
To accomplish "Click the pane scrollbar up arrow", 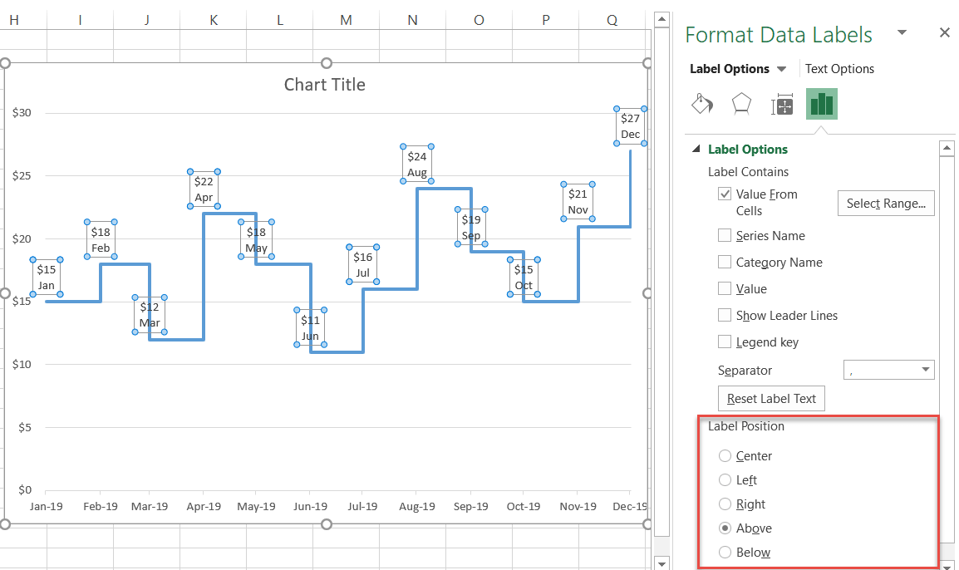I will click(x=947, y=148).
